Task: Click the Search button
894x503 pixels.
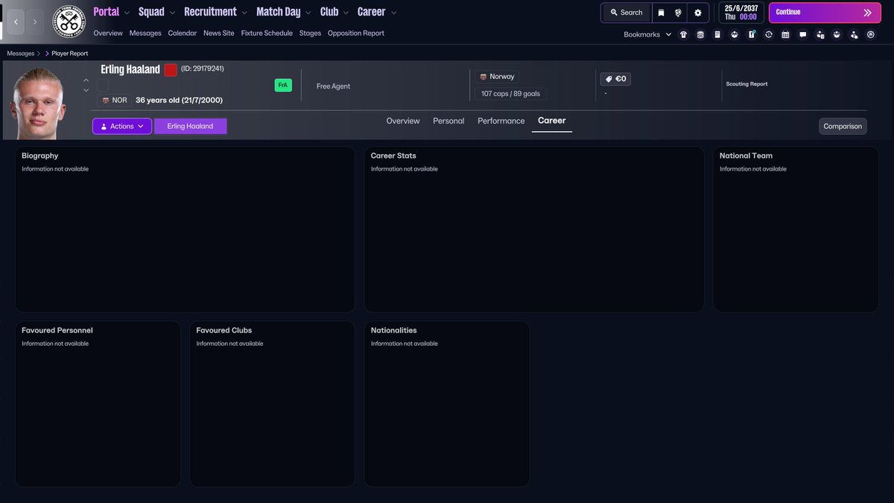Action: pyautogui.click(x=626, y=13)
